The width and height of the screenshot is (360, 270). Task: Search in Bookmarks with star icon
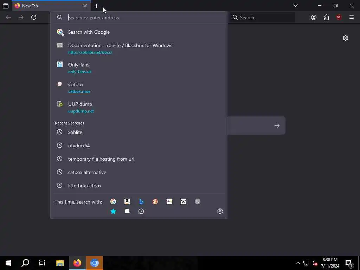click(x=113, y=211)
